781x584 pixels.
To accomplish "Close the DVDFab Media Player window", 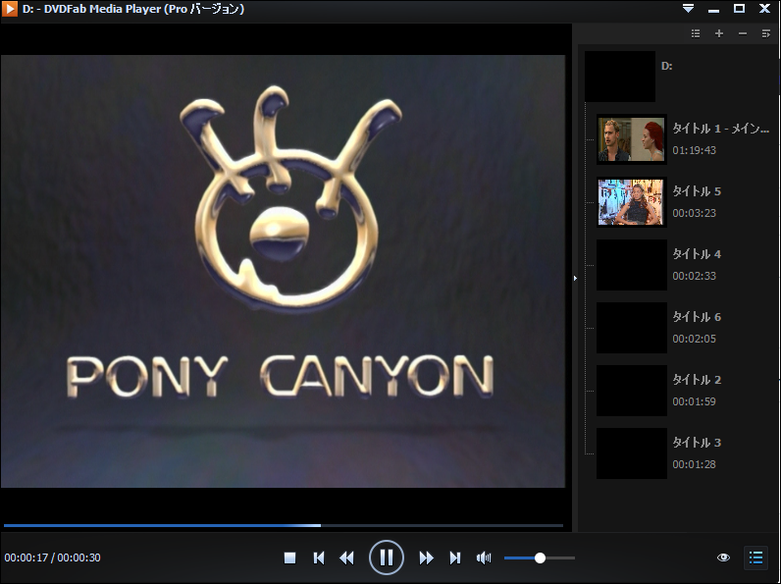I will 764,9.
